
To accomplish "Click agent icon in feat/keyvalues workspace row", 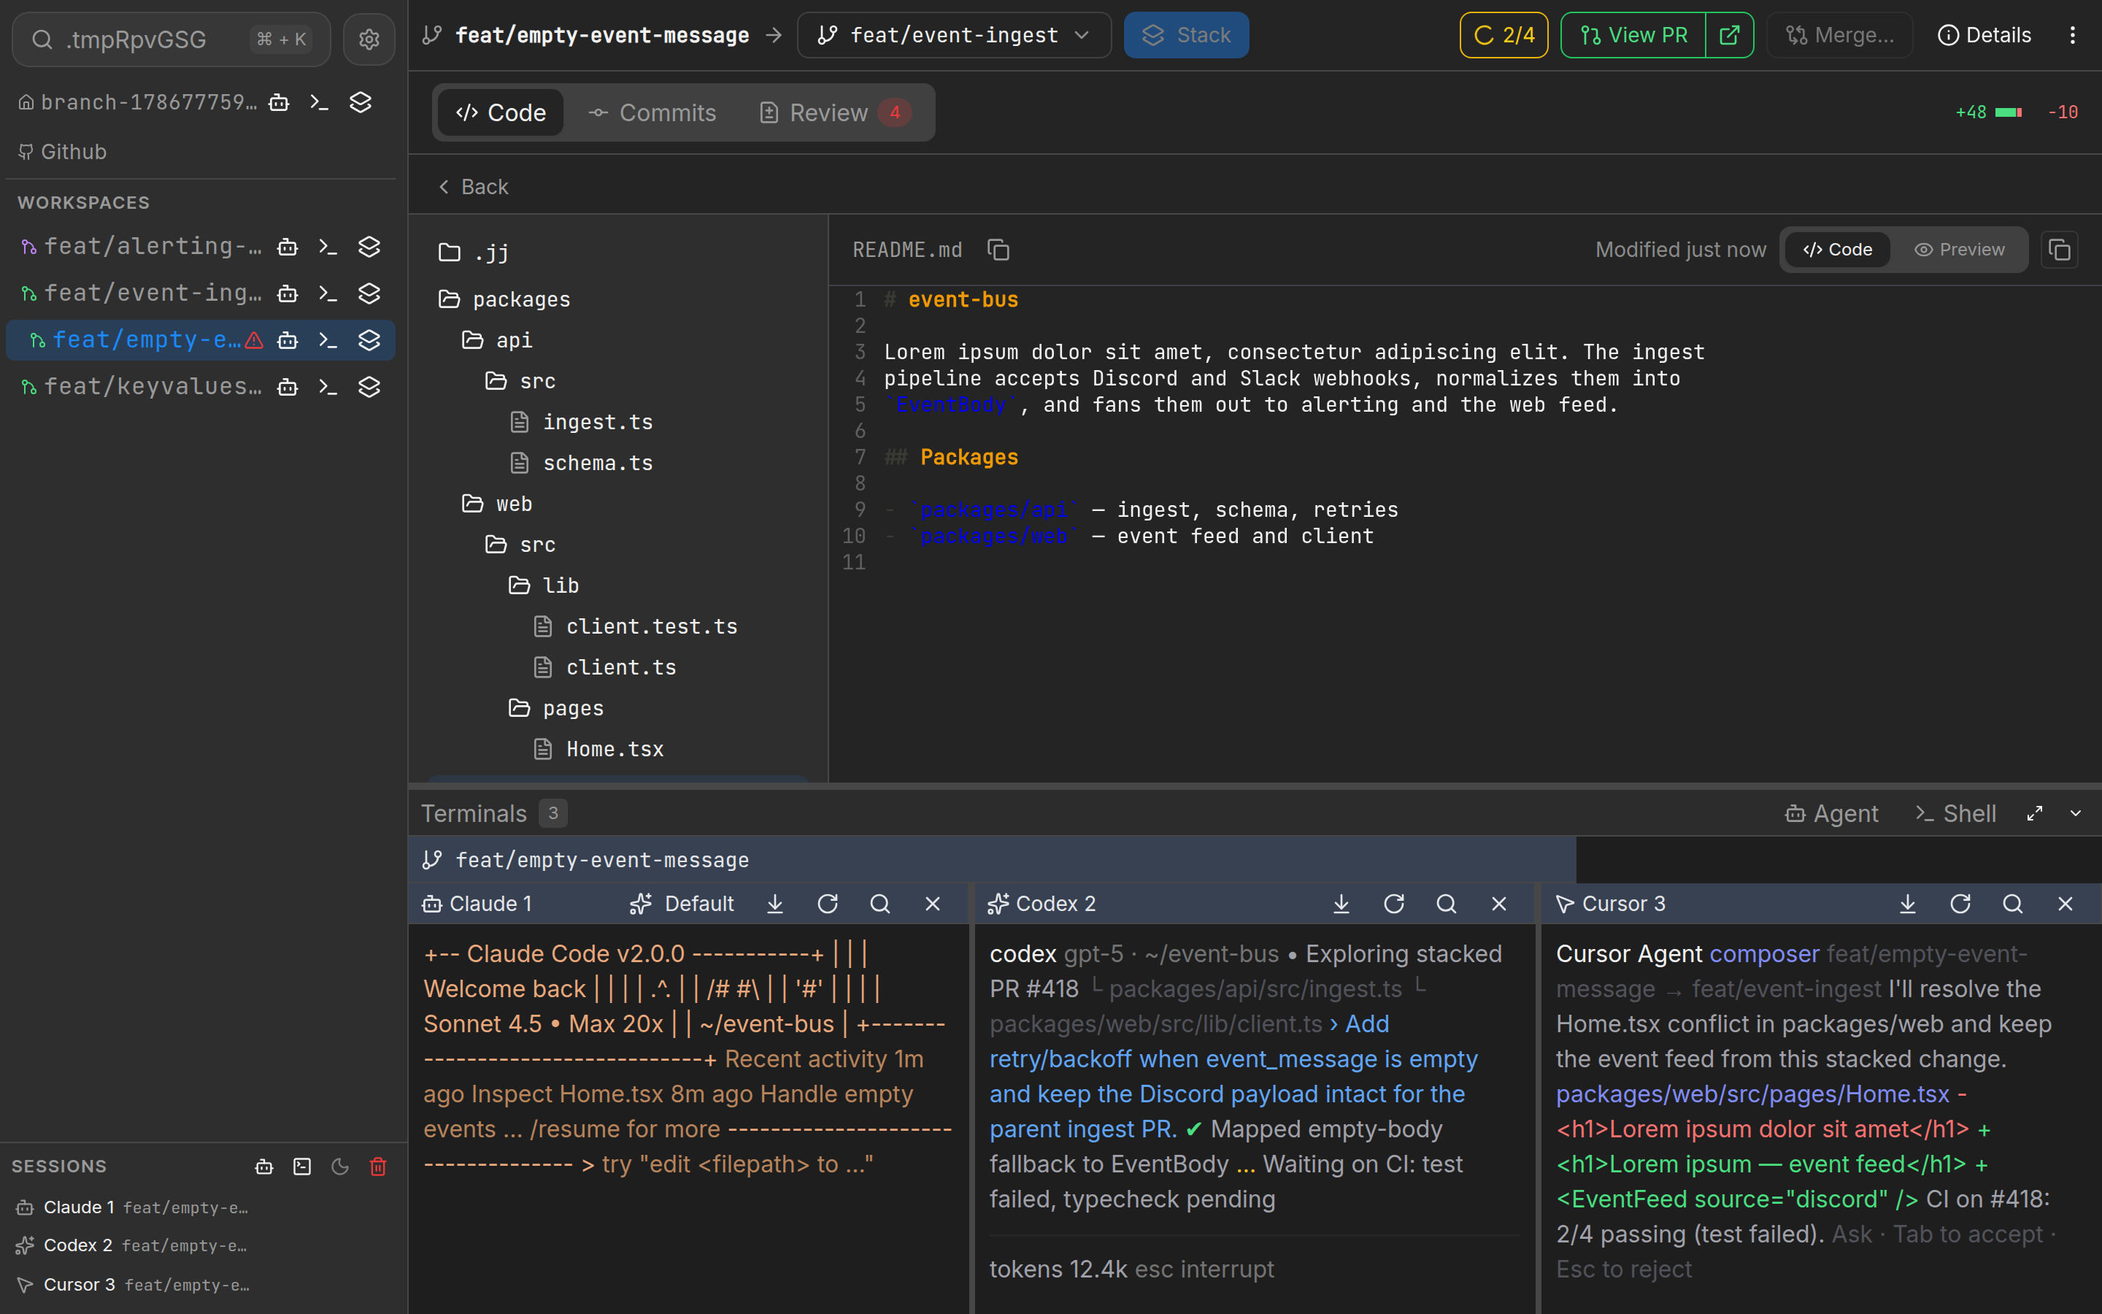I will click(288, 387).
